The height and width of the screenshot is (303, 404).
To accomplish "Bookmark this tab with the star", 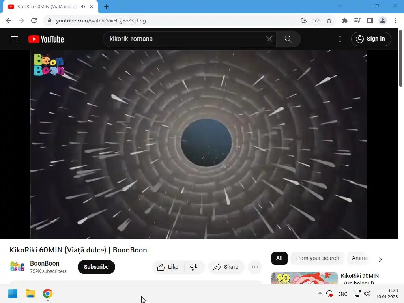I will [x=329, y=21].
